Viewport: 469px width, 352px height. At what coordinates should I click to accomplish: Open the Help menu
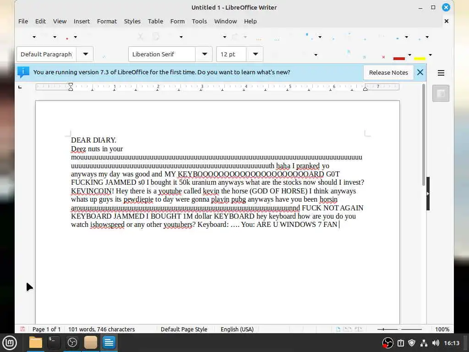point(251,21)
